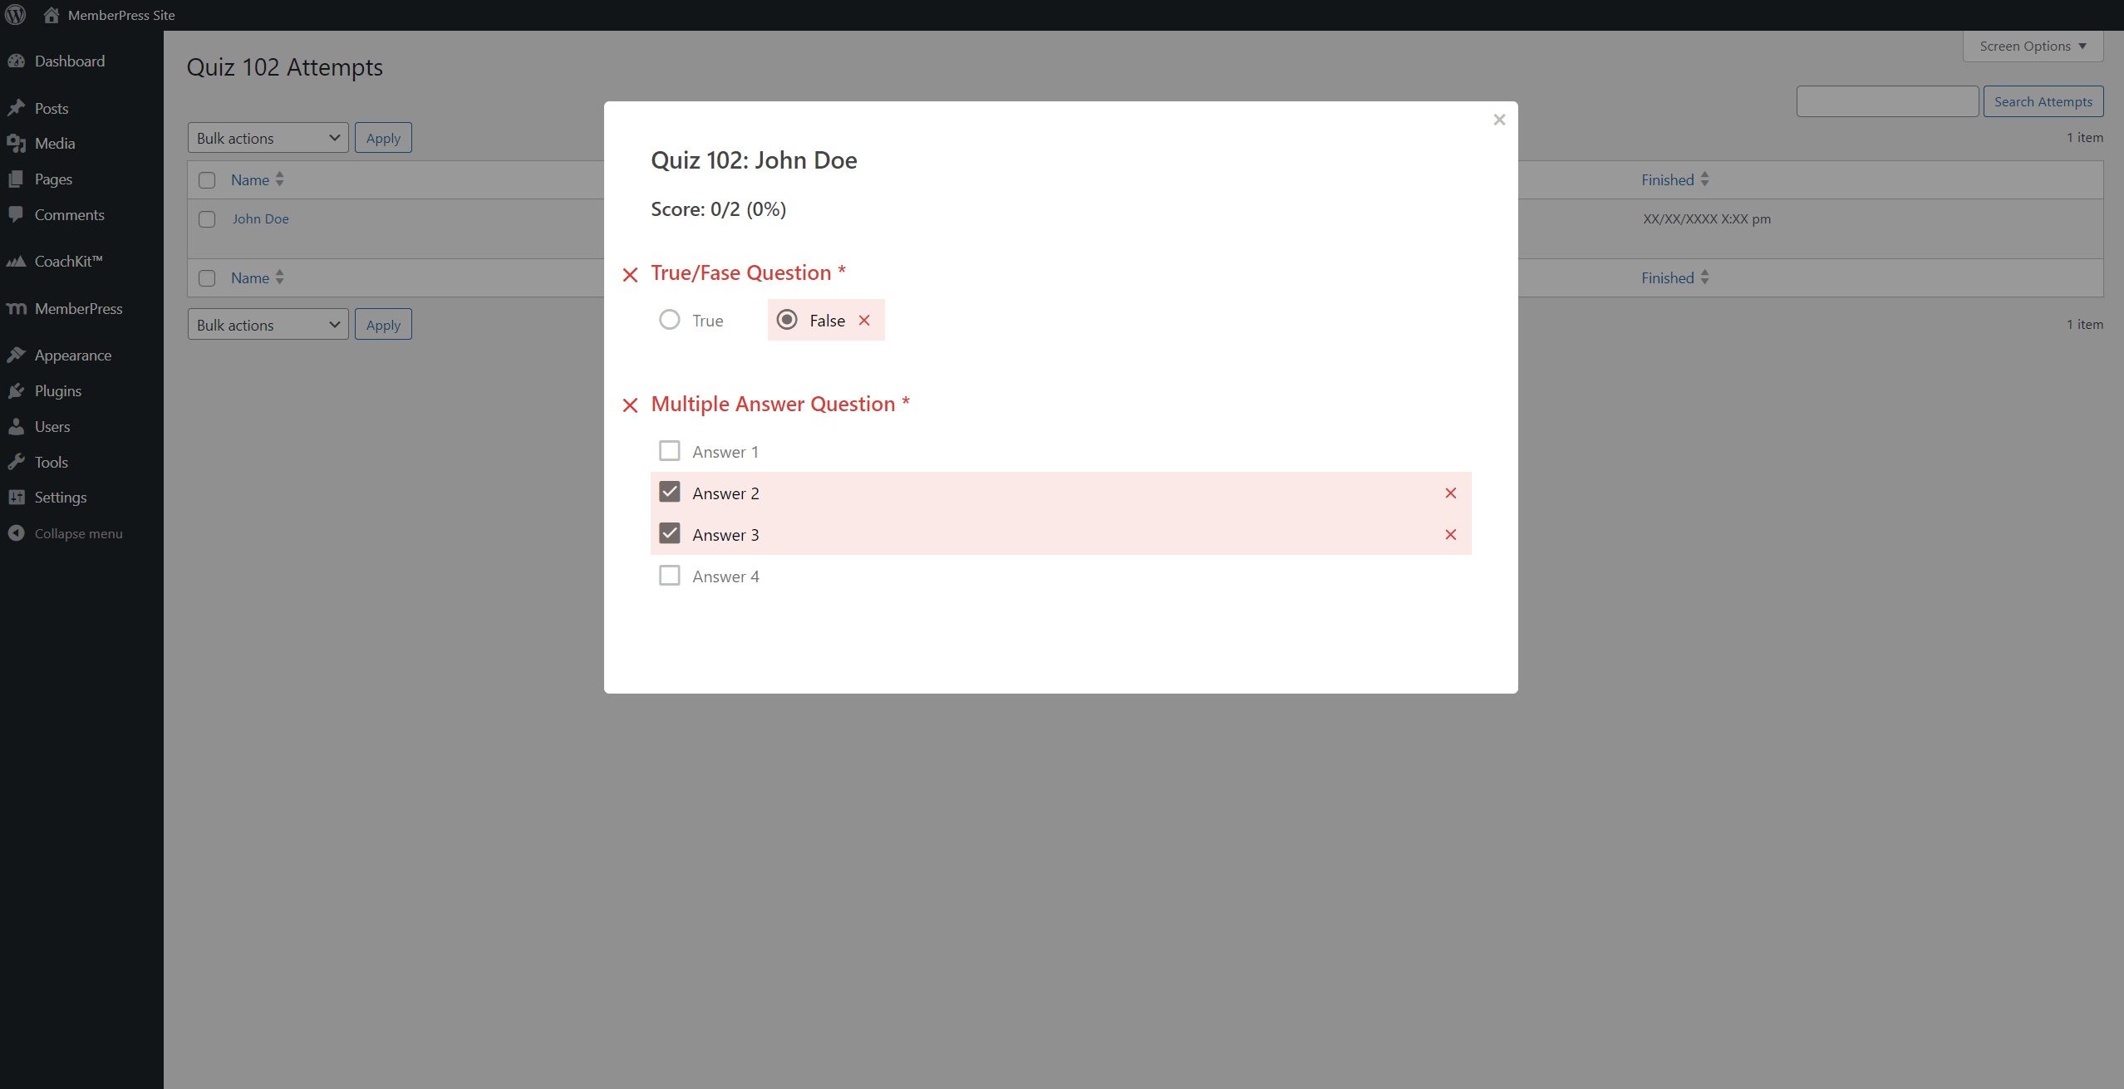Screen dimensions: 2124x1089
Task: Click Apply button below Bulk actions
Action: point(383,325)
